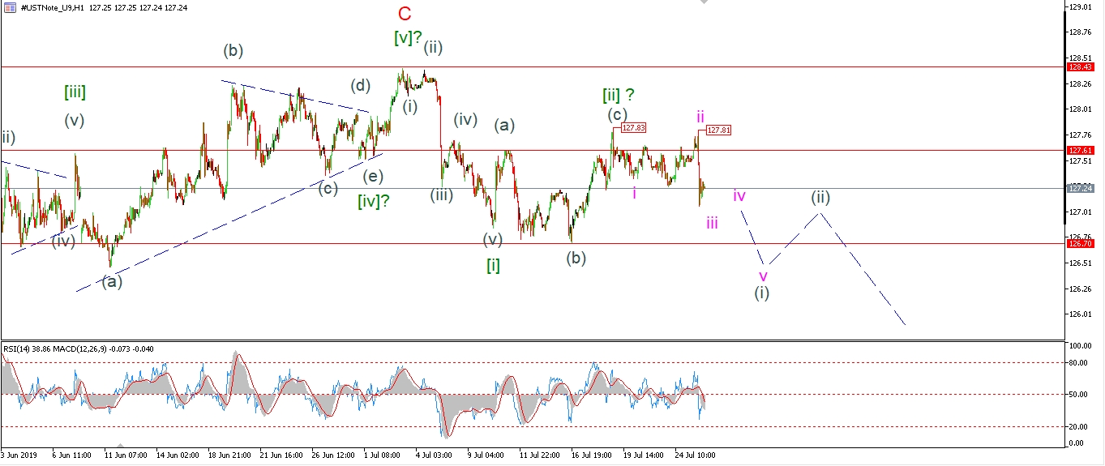Screen dimensions: 1105x466
Task: Click the 4 Jul 03:00 time axis label
Action: tap(435, 455)
